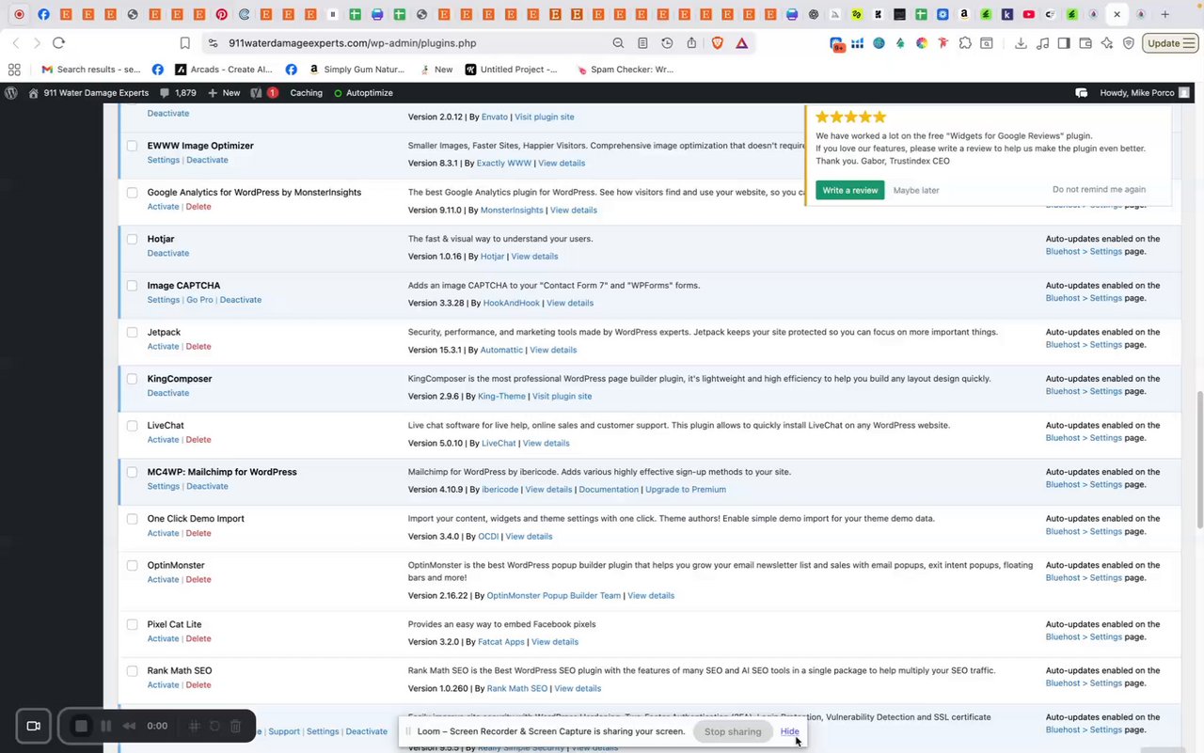Select the Hotjar plugin checkbox
This screenshot has width=1204, height=753.
click(132, 239)
